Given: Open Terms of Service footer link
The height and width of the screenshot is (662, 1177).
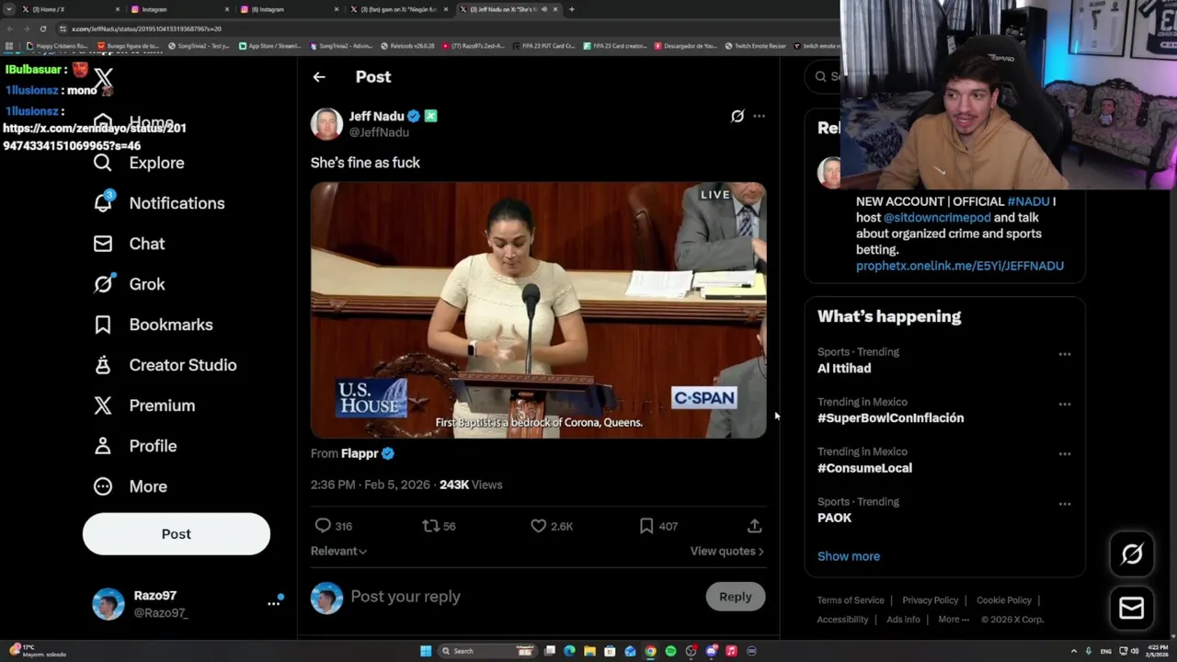Looking at the screenshot, I should pos(851,600).
